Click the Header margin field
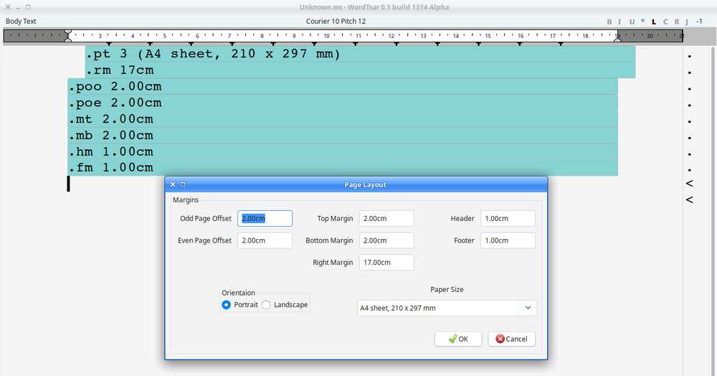717x376 pixels. point(508,218)
